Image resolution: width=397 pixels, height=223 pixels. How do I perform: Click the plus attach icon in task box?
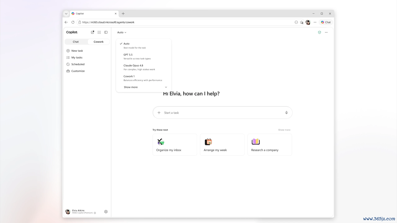point(159,113)
